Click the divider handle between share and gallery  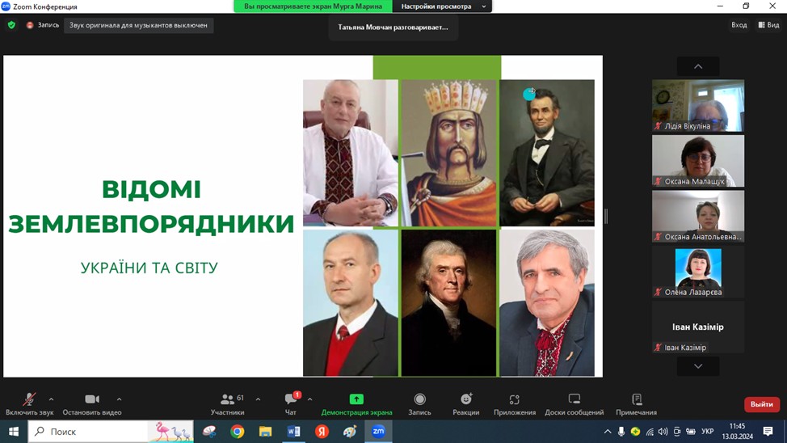click(606, 217)
